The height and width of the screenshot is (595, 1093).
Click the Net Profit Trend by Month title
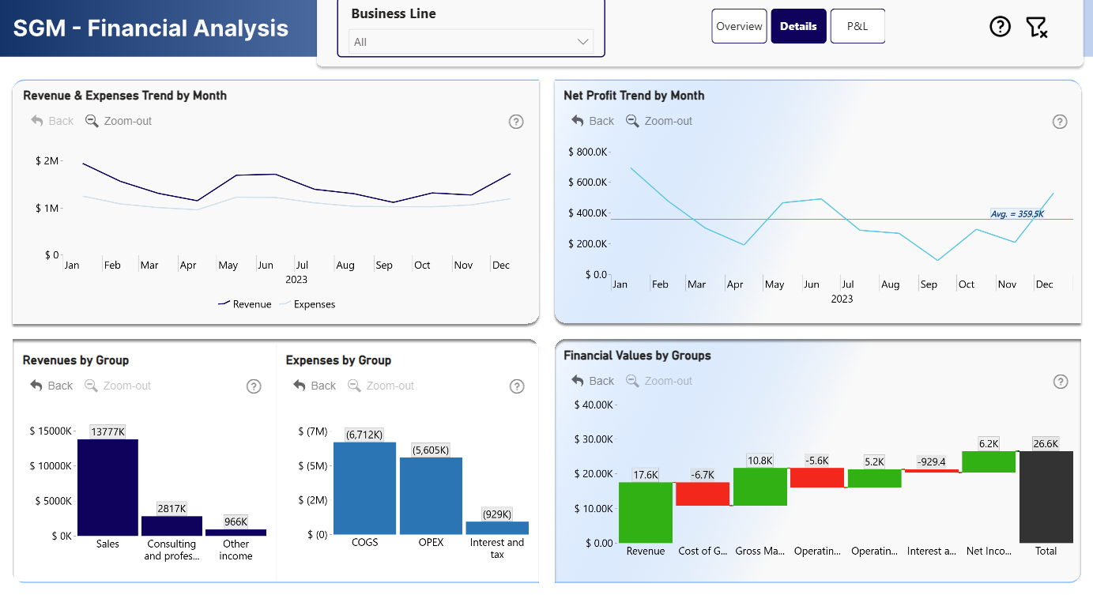coord(634,96)
